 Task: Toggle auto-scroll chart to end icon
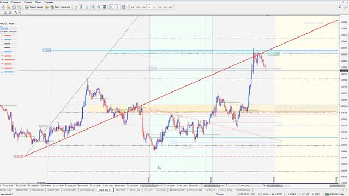[111, 7]
